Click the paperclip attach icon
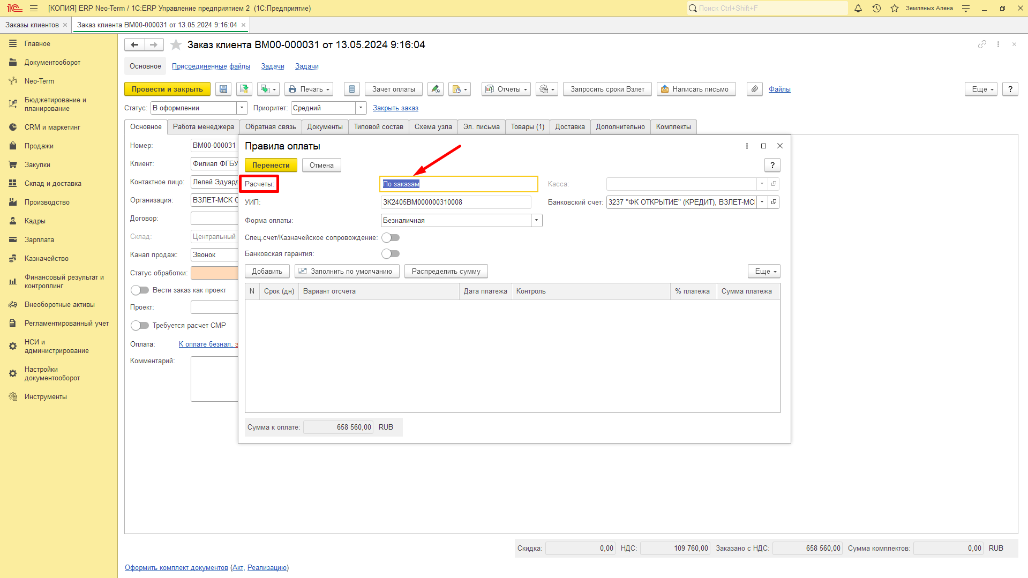The height and width of the screenshot is (578, 1028). (x=755, y=89)
